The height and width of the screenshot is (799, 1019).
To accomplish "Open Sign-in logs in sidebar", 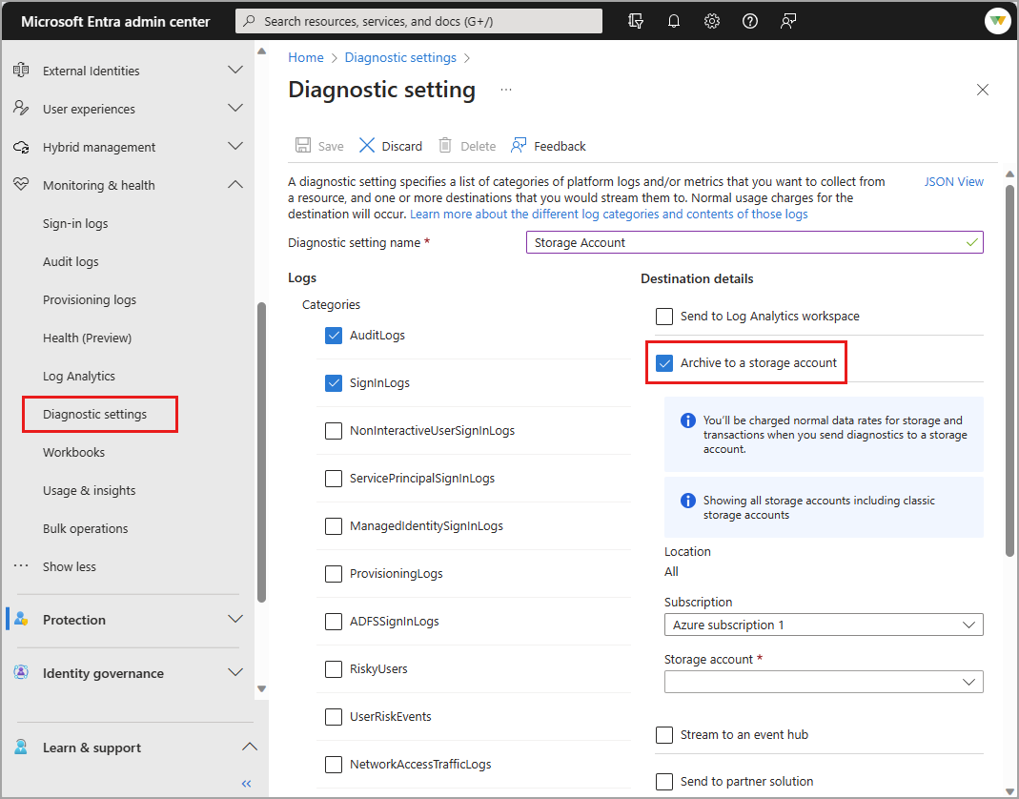I will tap(75, 224).
